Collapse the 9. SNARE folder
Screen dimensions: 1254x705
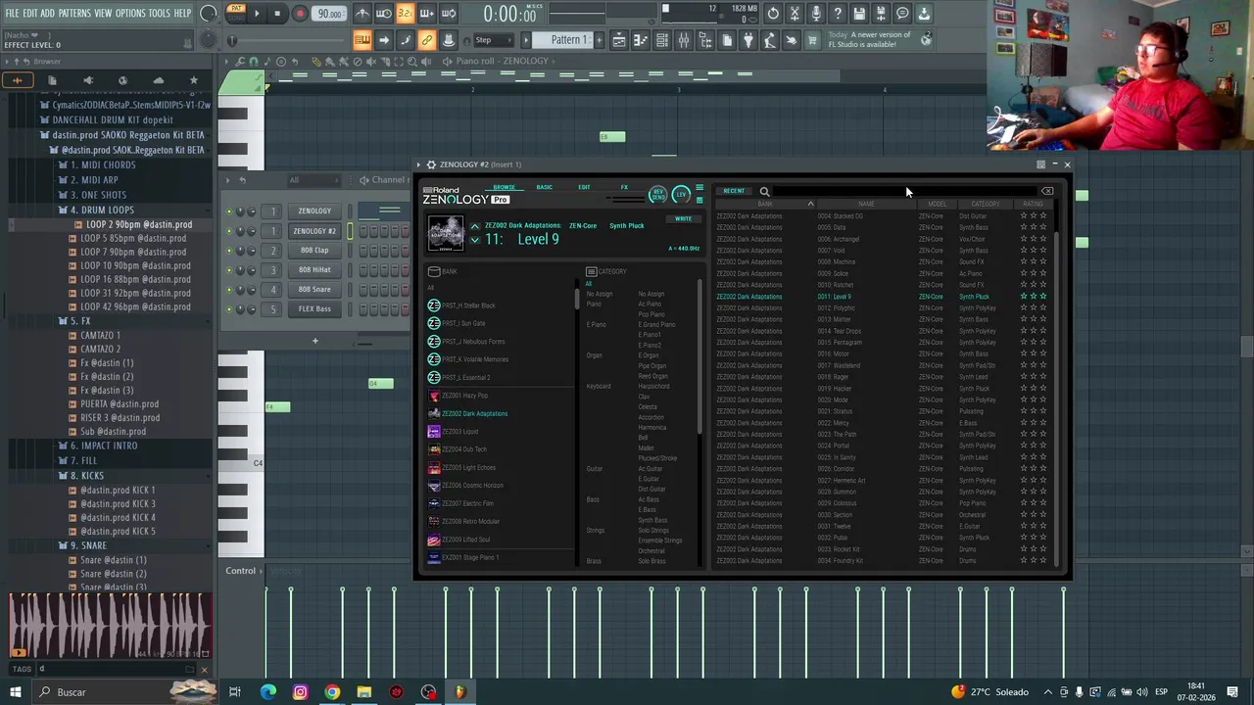pos(87,545)
